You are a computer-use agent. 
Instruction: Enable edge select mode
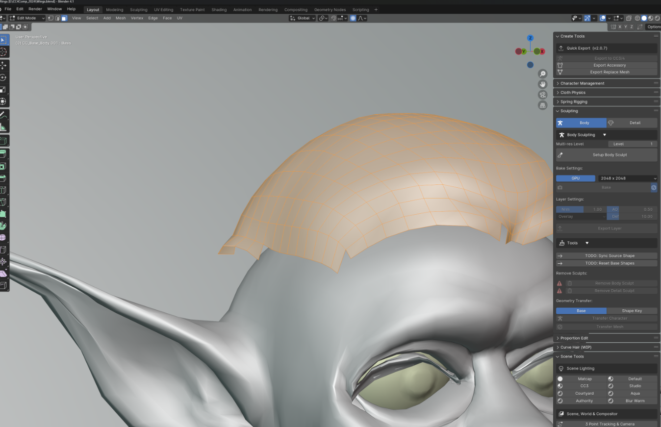point(58,18)
